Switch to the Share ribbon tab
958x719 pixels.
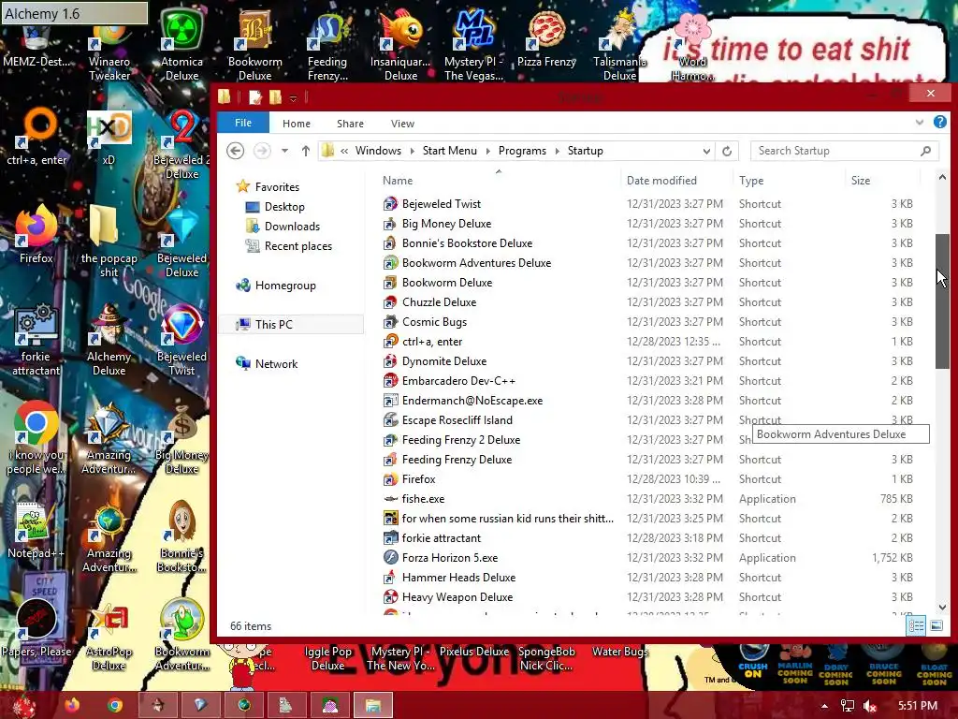[350, 124]
